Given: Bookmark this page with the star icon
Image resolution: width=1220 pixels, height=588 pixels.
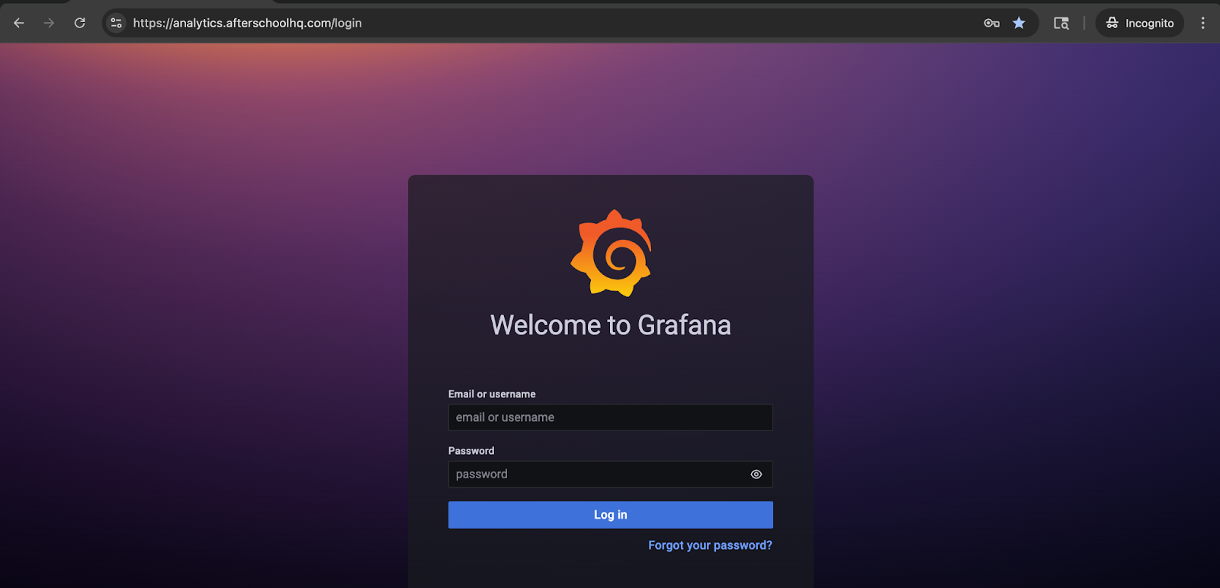Looking at the screenshot, I should coord(1019,23).
